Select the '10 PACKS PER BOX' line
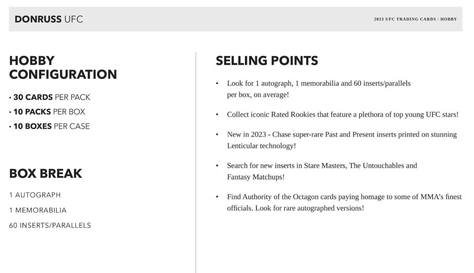 (49, 112)
